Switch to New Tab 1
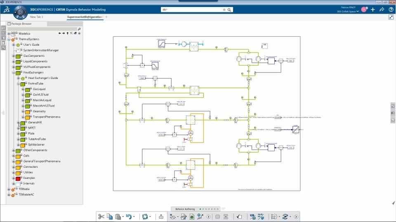This screenshot has height=222, width=396. [x=37, y=17]
